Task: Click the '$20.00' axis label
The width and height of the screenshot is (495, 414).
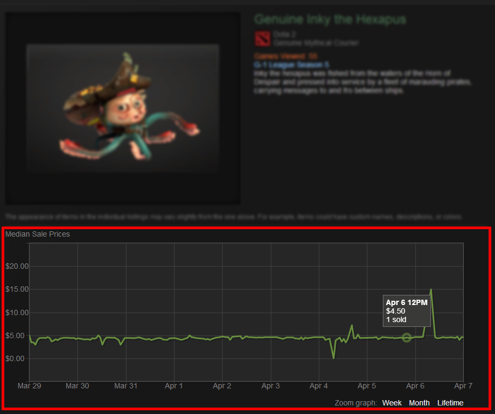Action: 17,266
